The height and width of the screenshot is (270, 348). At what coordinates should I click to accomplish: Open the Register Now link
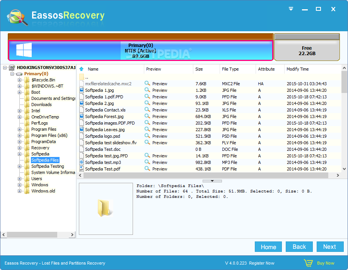click(x=262, y=263)
